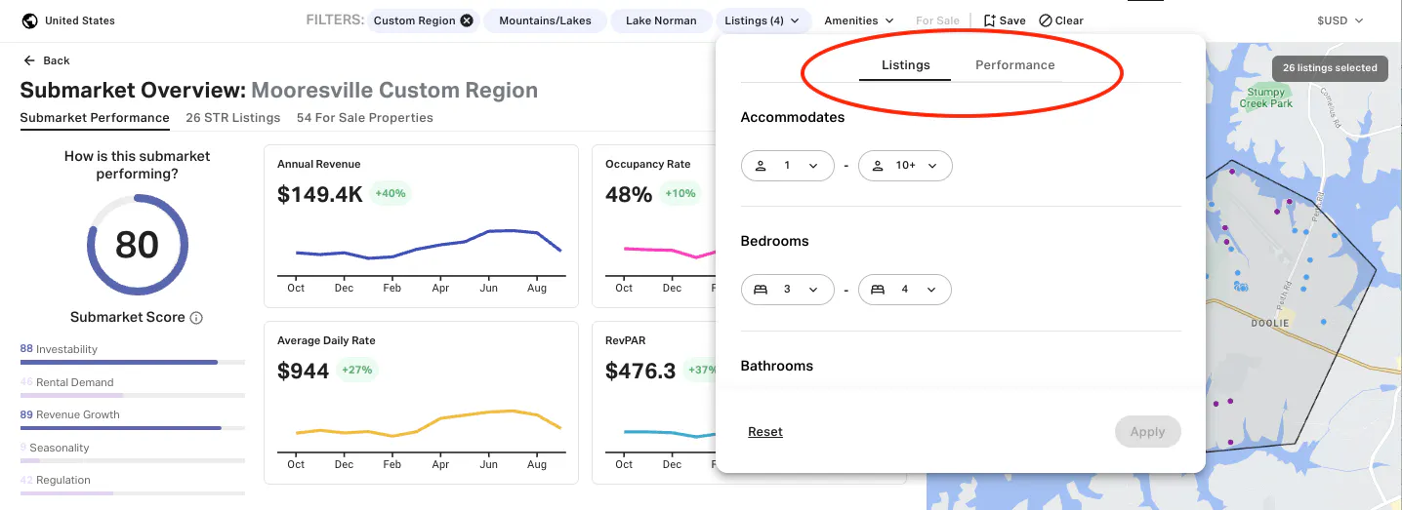The image size is (1402, 510).
Task: Select the Mountains/Lakes filter chip
Action: click(545, 20)
